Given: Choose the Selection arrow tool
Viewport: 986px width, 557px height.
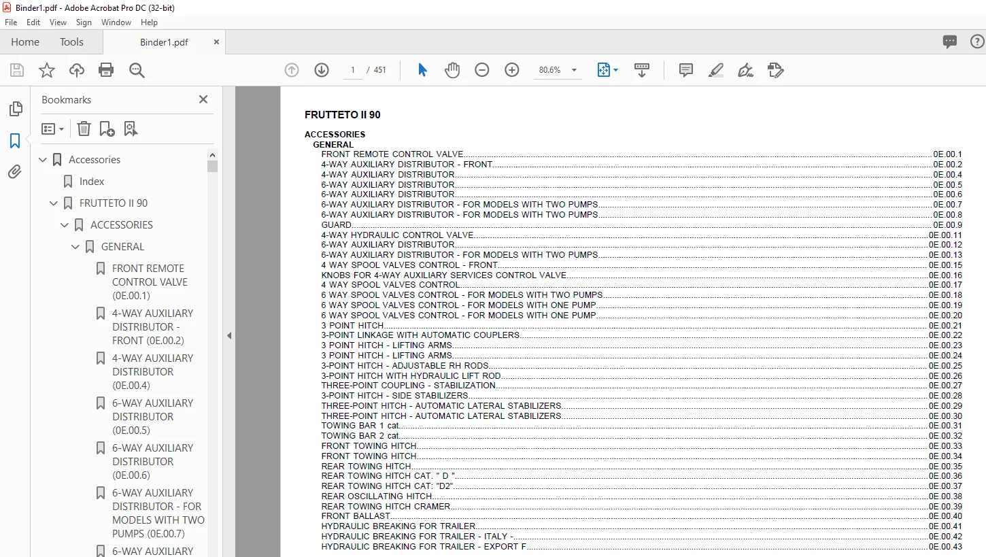Looking at the screenshot, I should pyautogui.click(x=422, y=70).
